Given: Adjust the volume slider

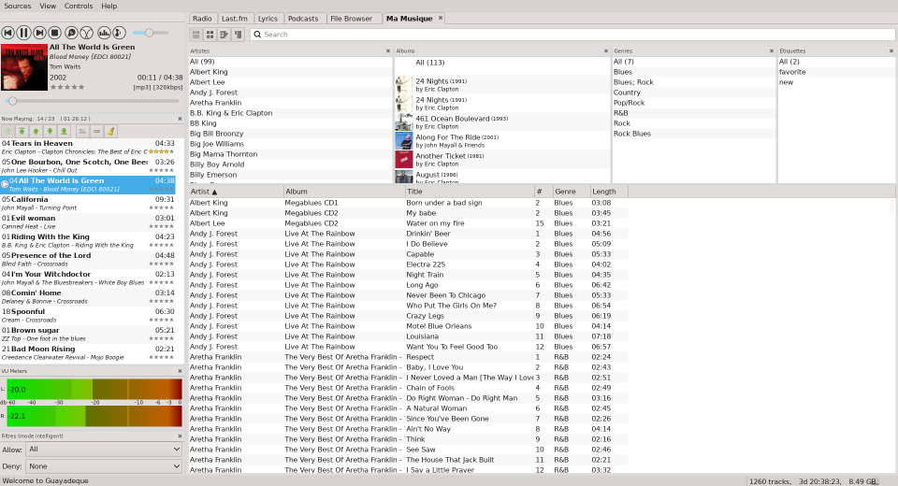Looking at the screenshot, I should click(150, 33).
